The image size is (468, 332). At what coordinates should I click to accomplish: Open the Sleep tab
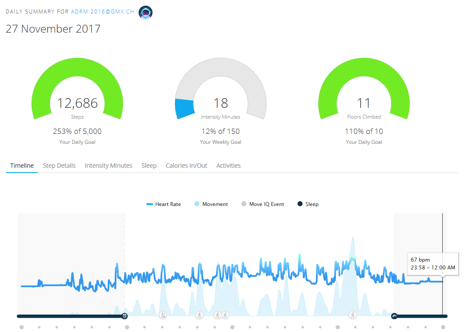point(149,166)
